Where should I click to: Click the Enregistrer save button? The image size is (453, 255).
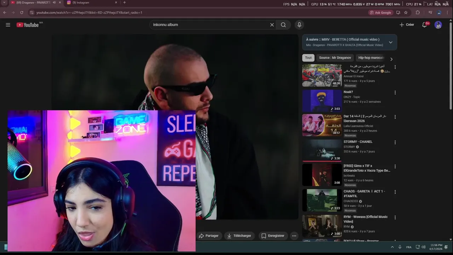pyautogui.click(x=273, y=236)
